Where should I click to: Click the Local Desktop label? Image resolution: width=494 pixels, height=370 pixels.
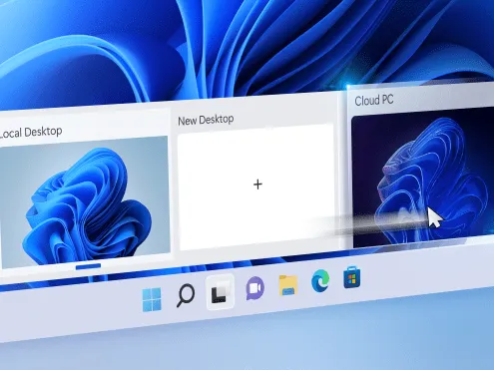(31, 133)
